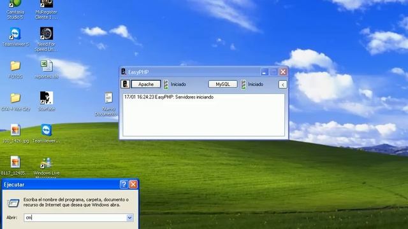Screen dimensions: 408x229
Task: Click the EasyPHP 'e' menu icon beside Apache
Action: tap(125, 84)
